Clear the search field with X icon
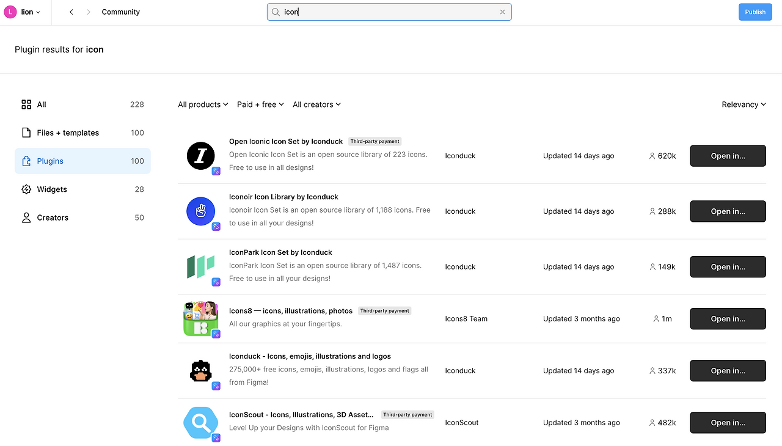The width and height of the screenshot is (782, 446). (502, 12)
